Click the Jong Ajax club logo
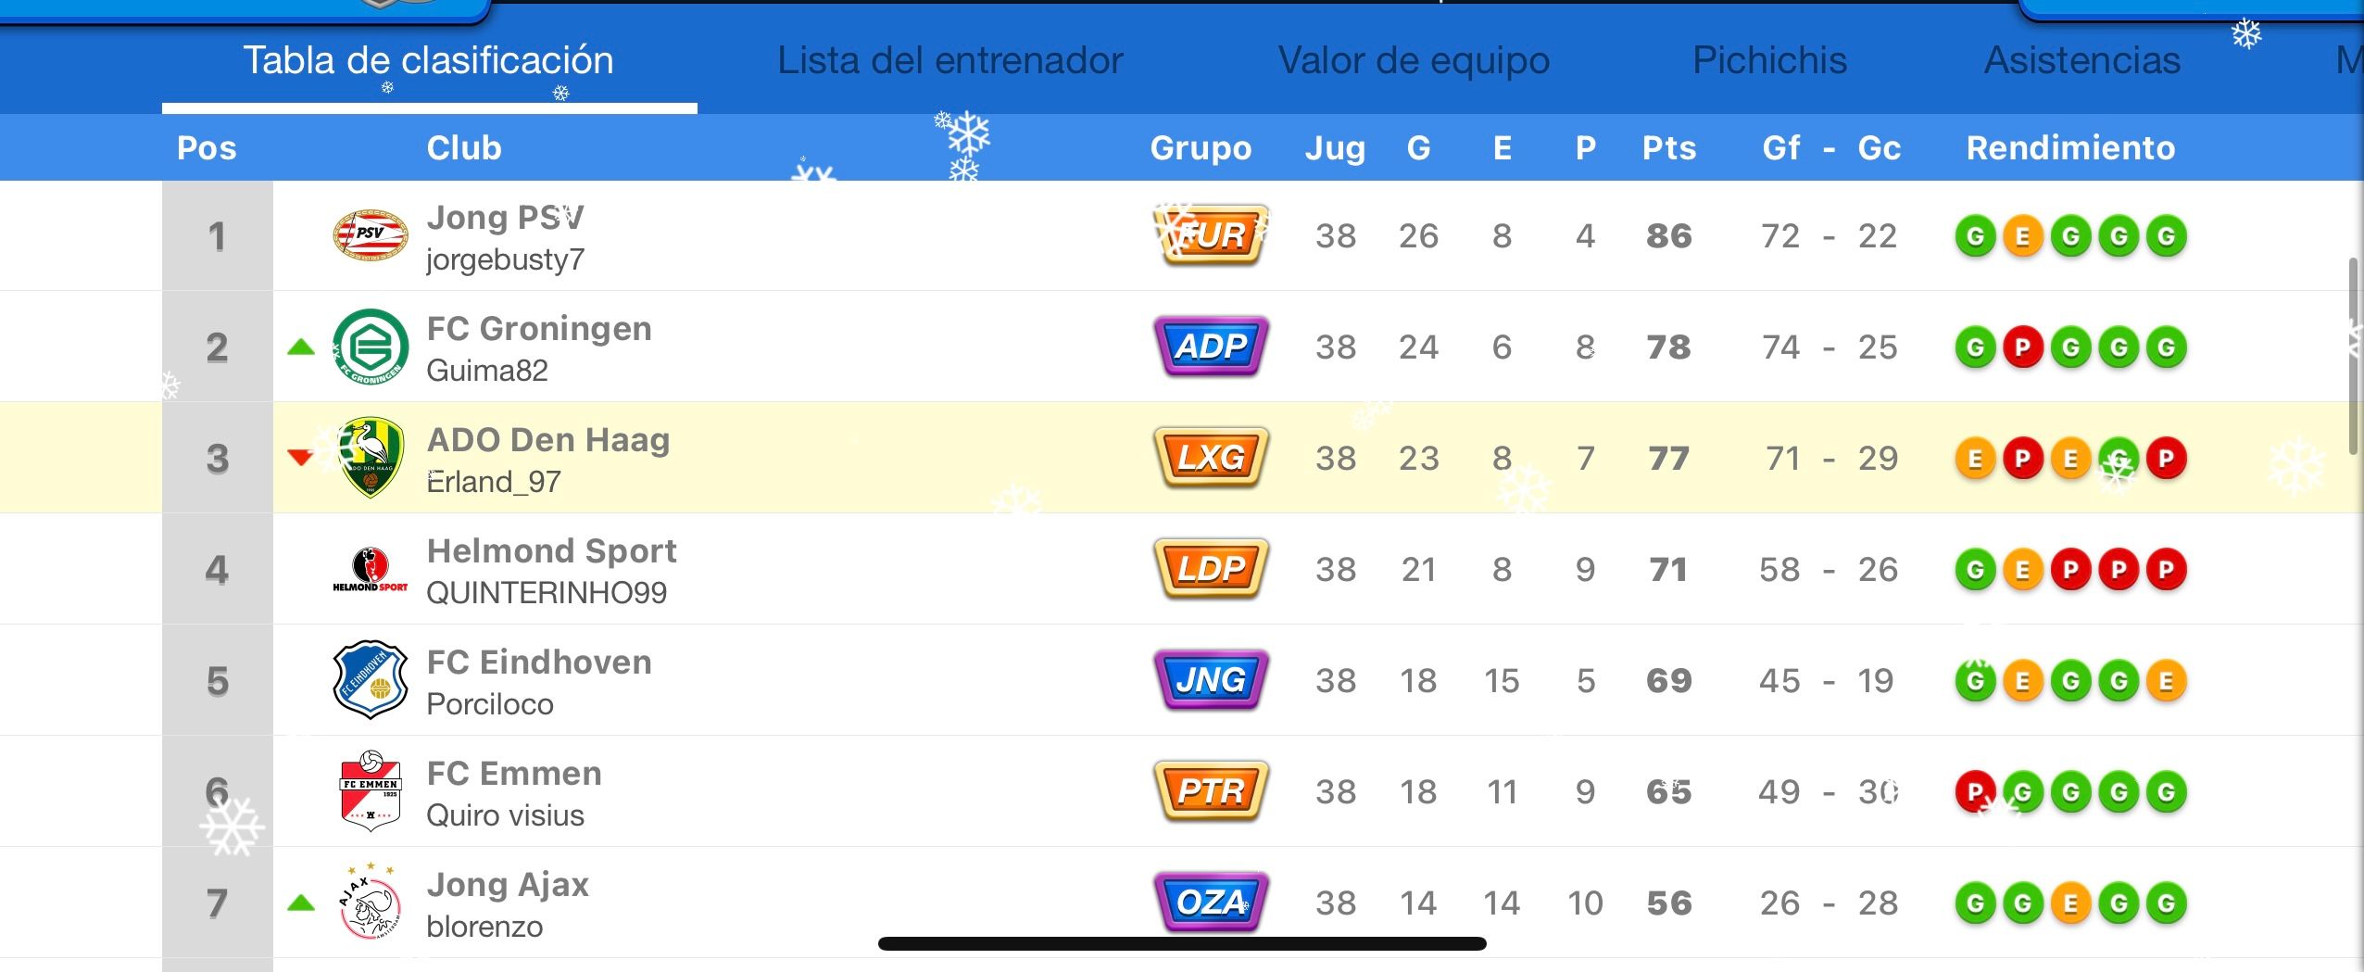This screenshot has width=2364, height=972. [x=371, y=903]
